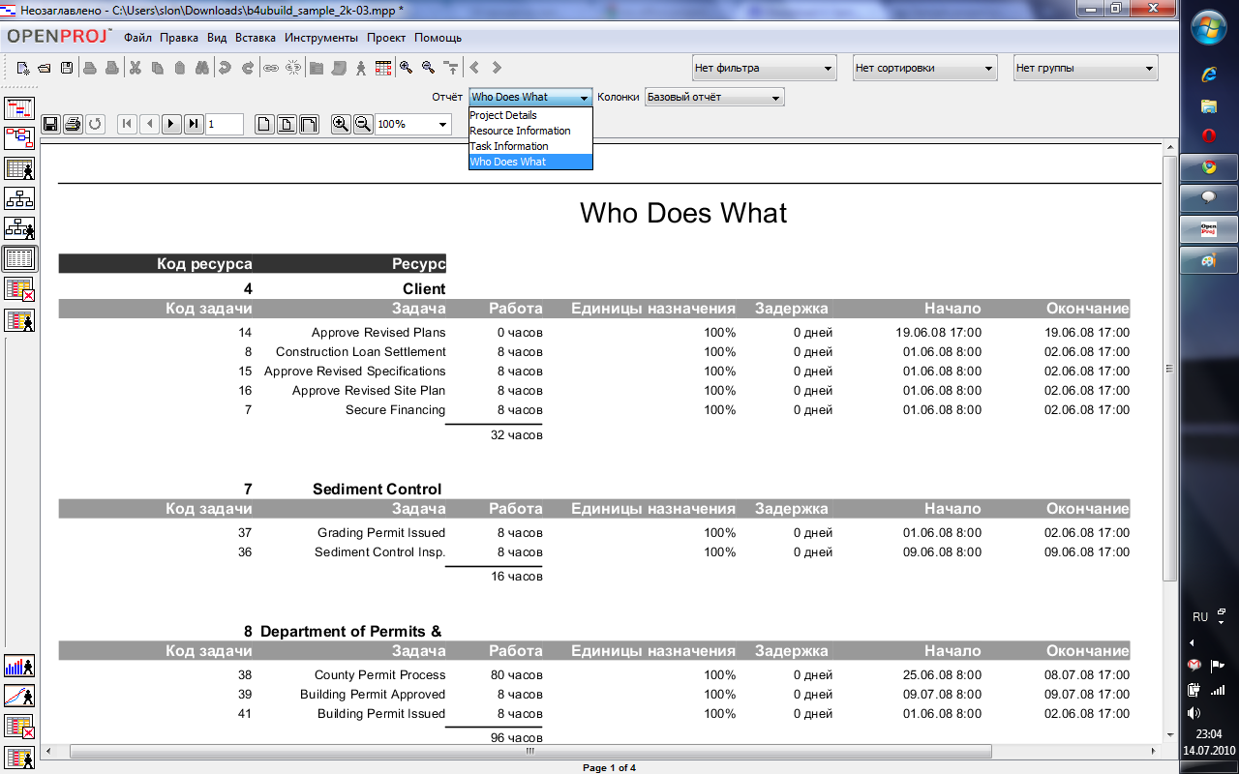1239x774 pixels.
Task: Click the Redo arrow icon
Action: click(x=248, y=68)
